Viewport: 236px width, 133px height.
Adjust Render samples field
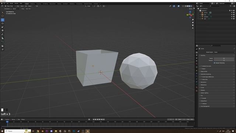pyautogui.click(x=224, y=58)
